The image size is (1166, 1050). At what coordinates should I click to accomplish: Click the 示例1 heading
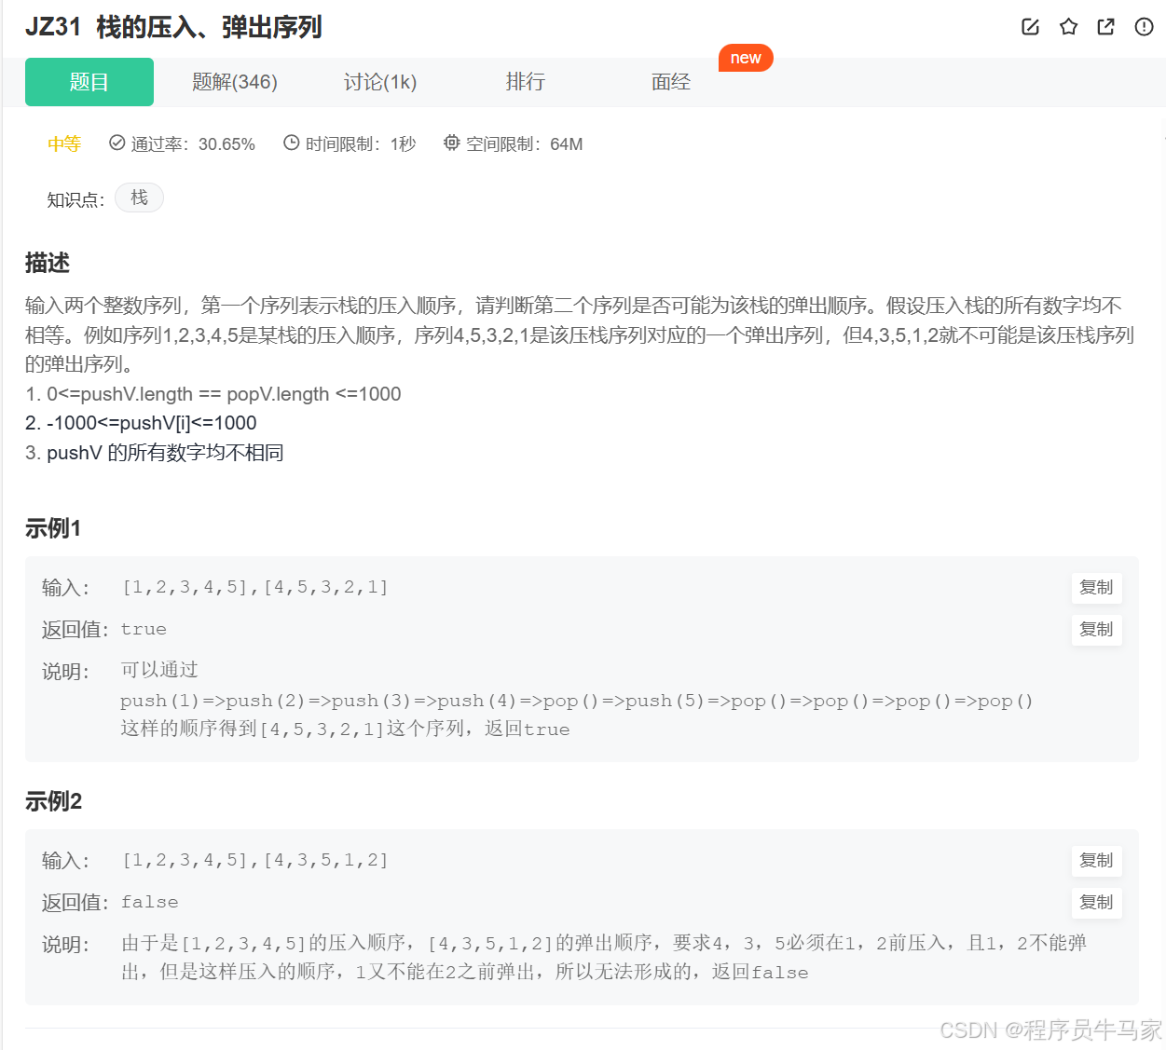point(53,528)
